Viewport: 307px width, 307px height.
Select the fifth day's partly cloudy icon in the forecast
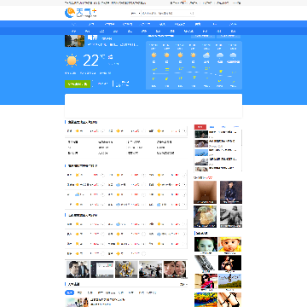[206, 55]
